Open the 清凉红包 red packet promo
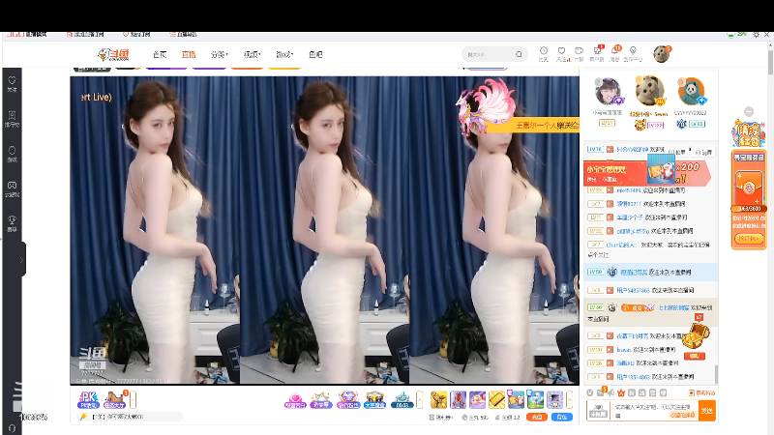The image size is (774, 435). (748, 134)
